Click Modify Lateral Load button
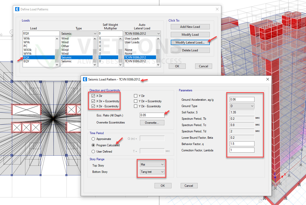 (x=190, y=43)
